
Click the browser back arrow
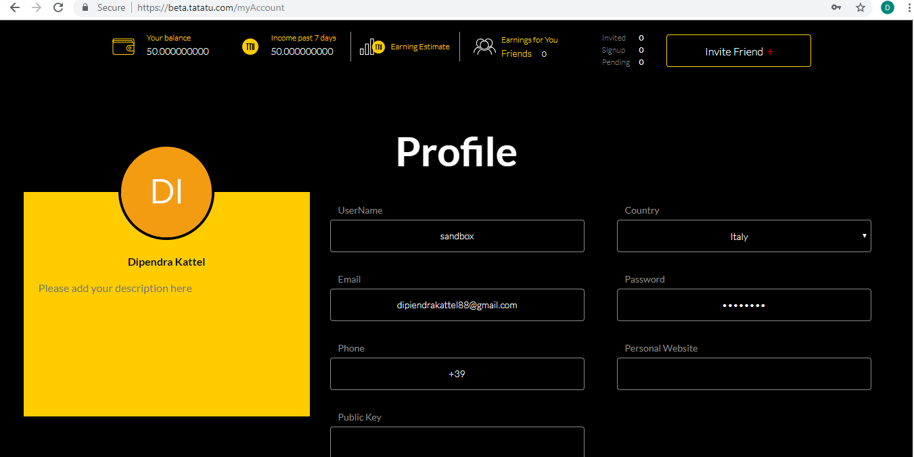click(15, 7)
